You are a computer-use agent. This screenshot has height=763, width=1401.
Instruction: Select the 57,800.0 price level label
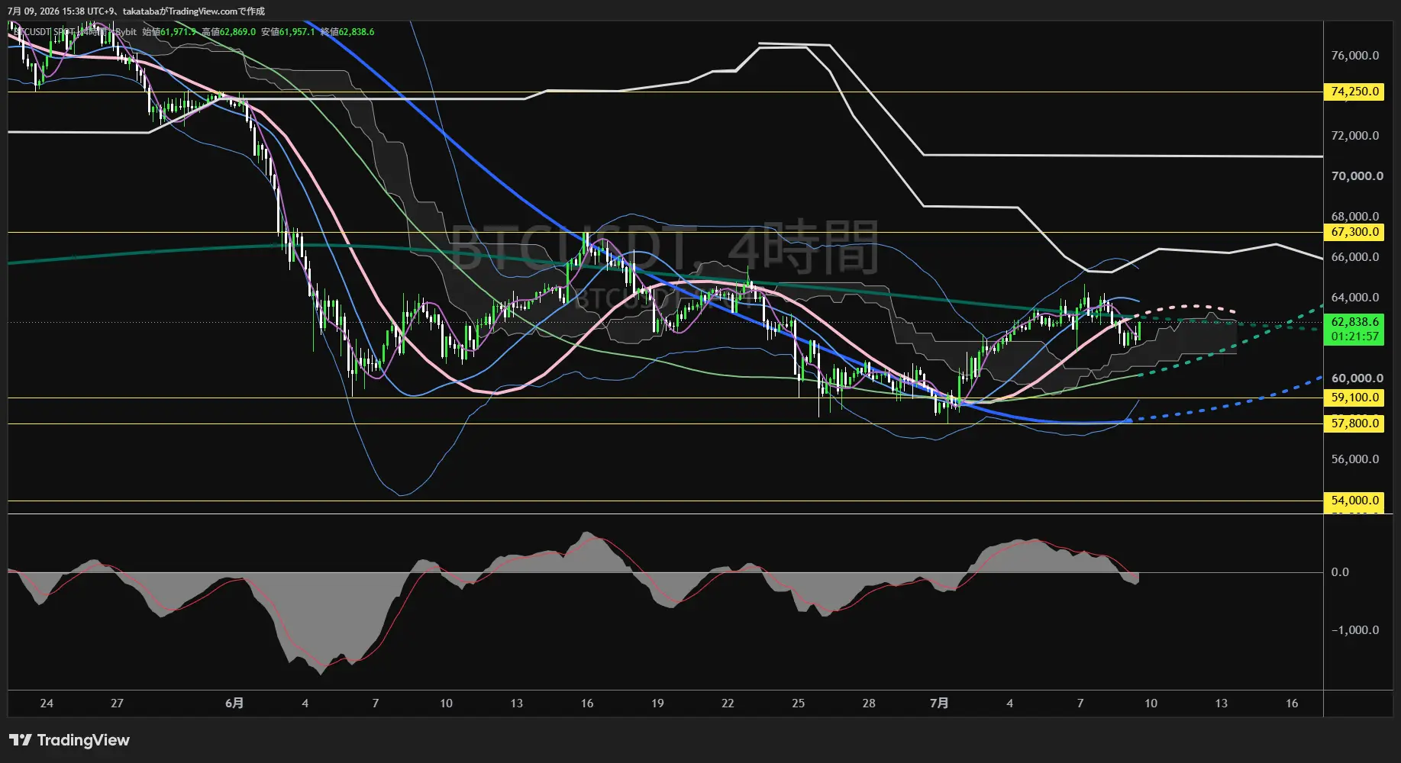click(1354, 423)
